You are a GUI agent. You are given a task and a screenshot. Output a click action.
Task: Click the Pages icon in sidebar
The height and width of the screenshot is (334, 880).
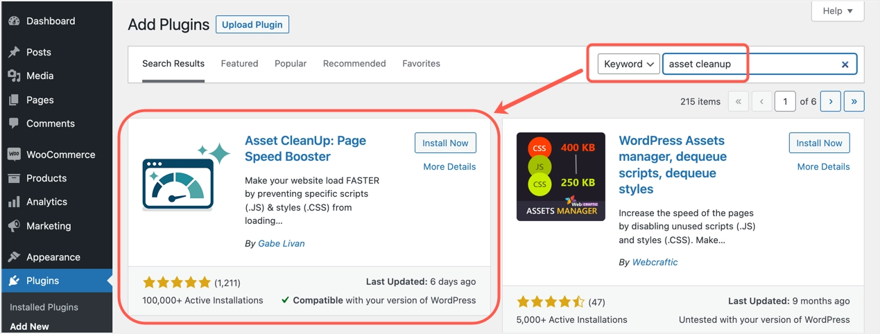(14, 100)
